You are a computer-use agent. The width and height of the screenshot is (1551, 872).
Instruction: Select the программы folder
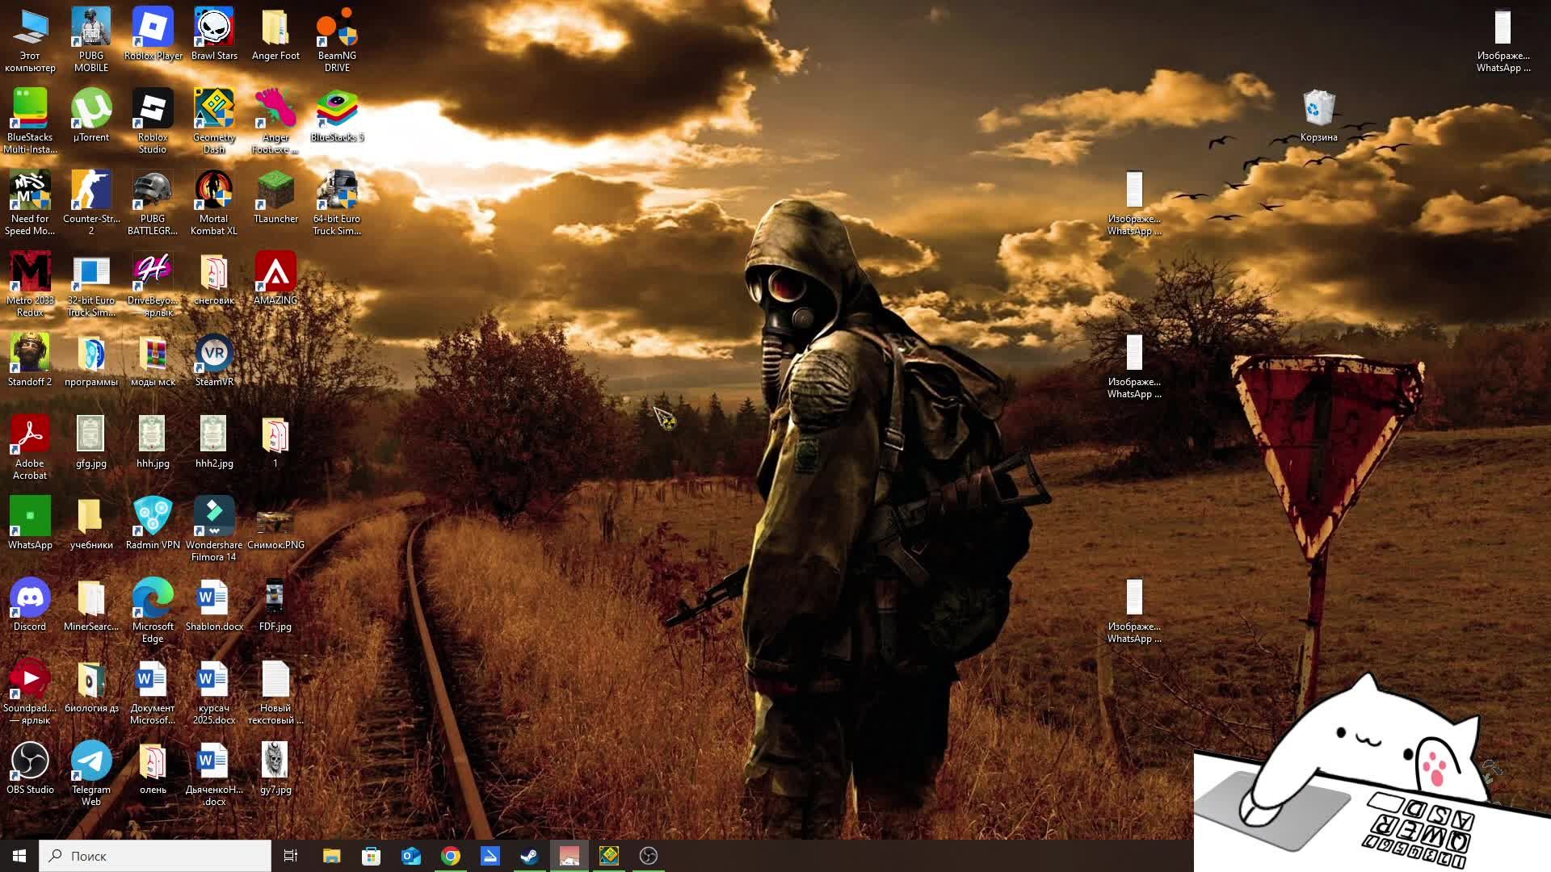pos(91,360)
